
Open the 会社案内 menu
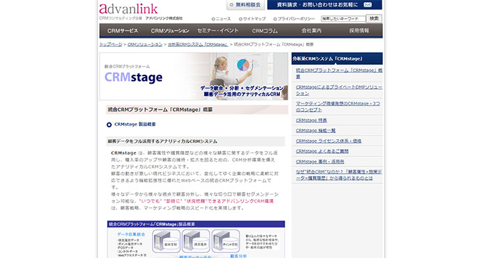(x=311, y=31)
